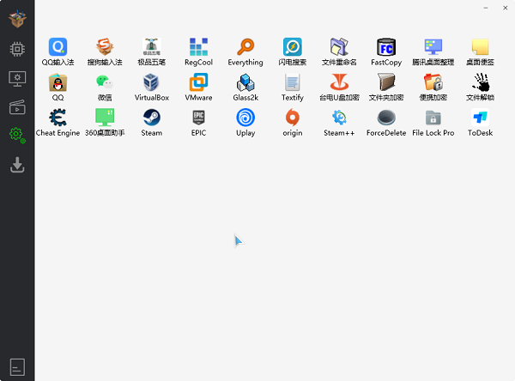Launch 便携加密 tool
This screenshot has height=381, width=515.
[433, 87]
